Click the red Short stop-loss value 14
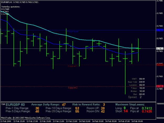164x123 pixels. click(126, 111)
